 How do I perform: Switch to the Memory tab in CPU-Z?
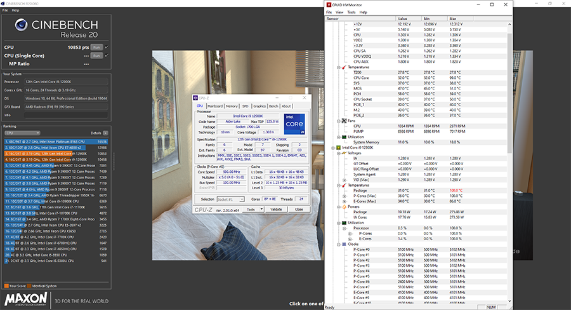point(232,106)
